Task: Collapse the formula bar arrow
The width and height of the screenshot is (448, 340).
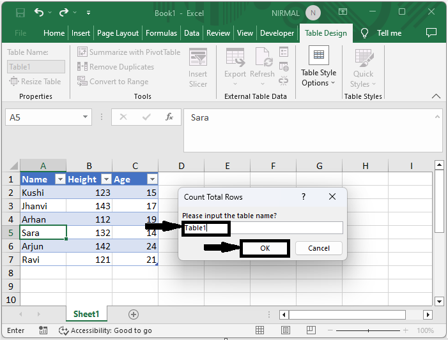Action: [437, 117]
